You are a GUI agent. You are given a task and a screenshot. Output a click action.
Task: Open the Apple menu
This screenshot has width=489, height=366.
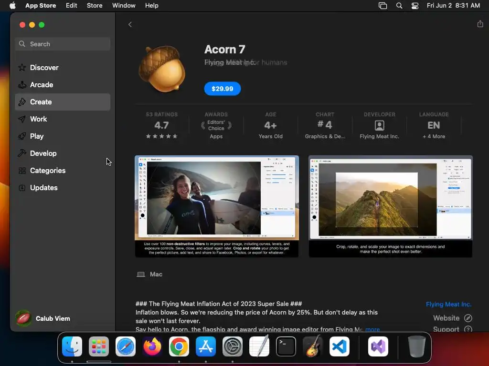pyautogui.click(x=12, y=6)
